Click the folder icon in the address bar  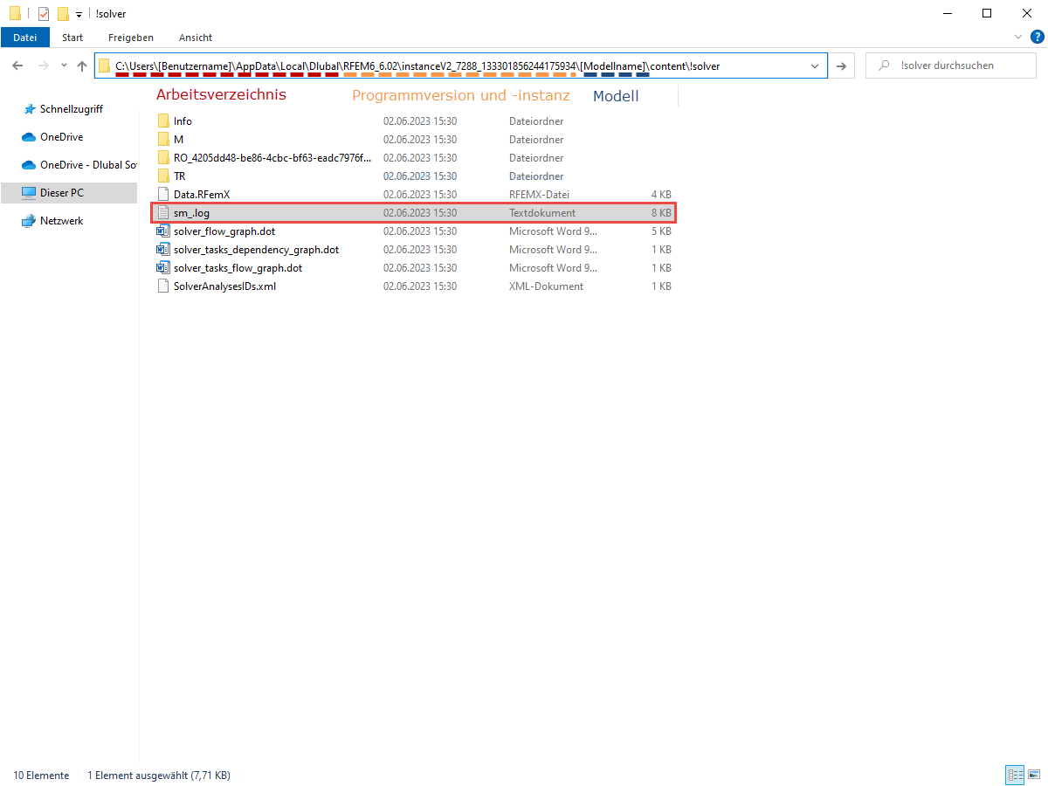pos(105,65)
